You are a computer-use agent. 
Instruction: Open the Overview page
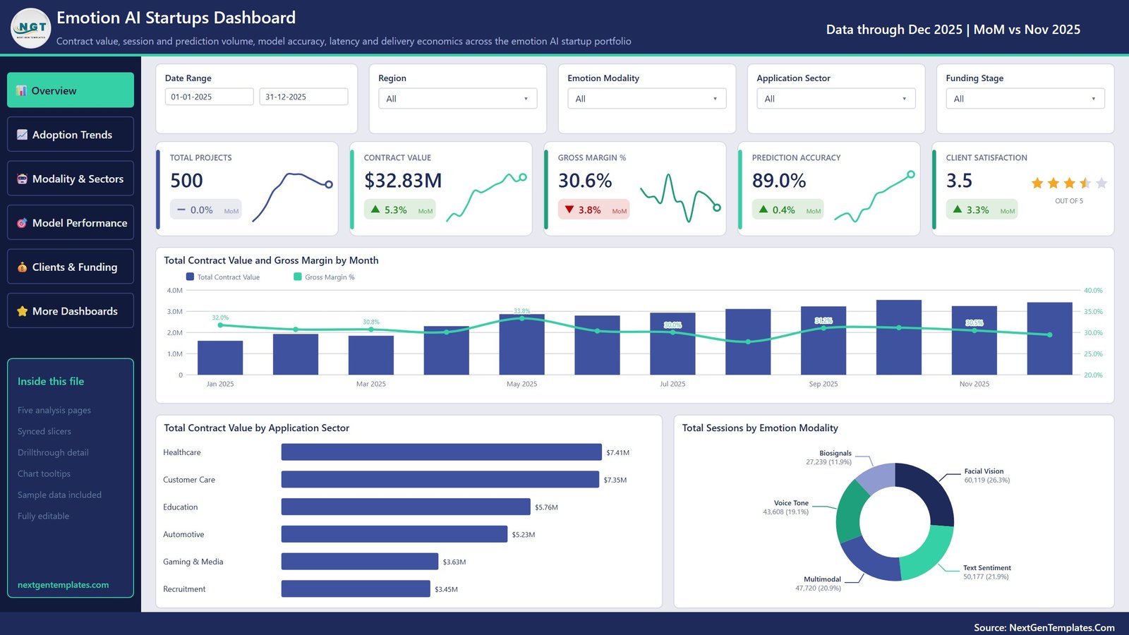tap(71, 90)
